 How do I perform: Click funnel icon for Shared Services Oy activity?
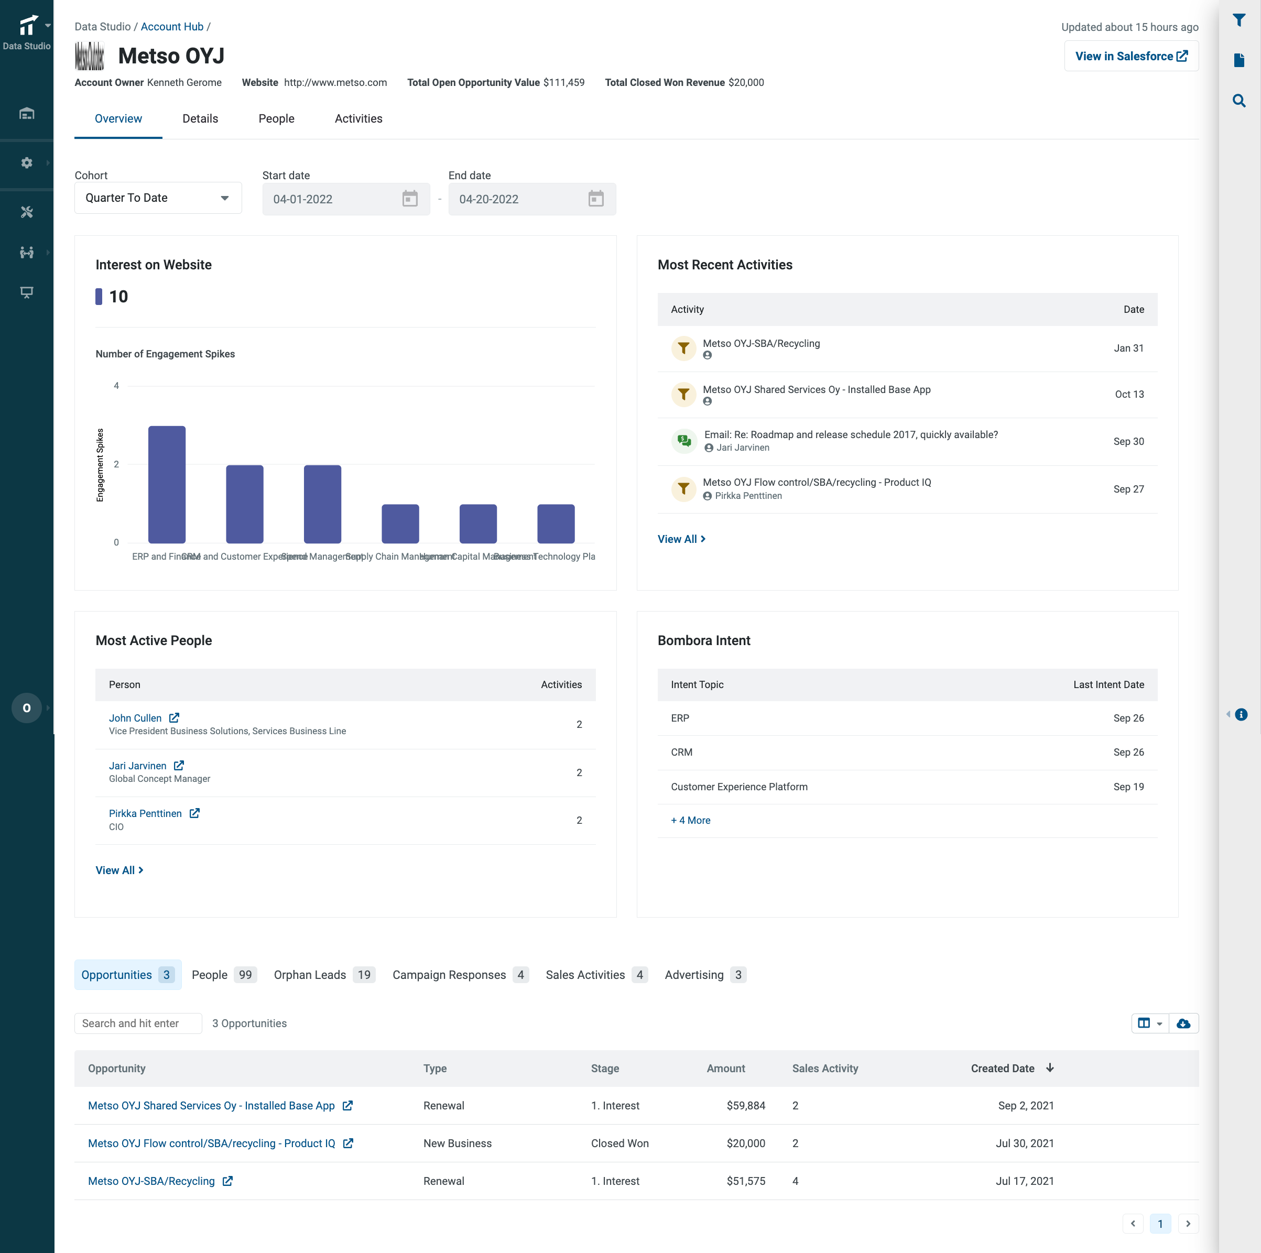[683, 394]
